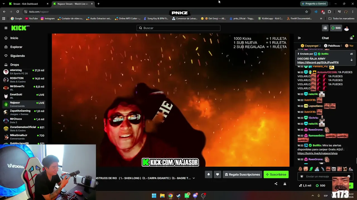Viewport: 357px width, 200px height.
Task: Open ROSHTEIN channel in the sidebar
Action: point(24,80)
